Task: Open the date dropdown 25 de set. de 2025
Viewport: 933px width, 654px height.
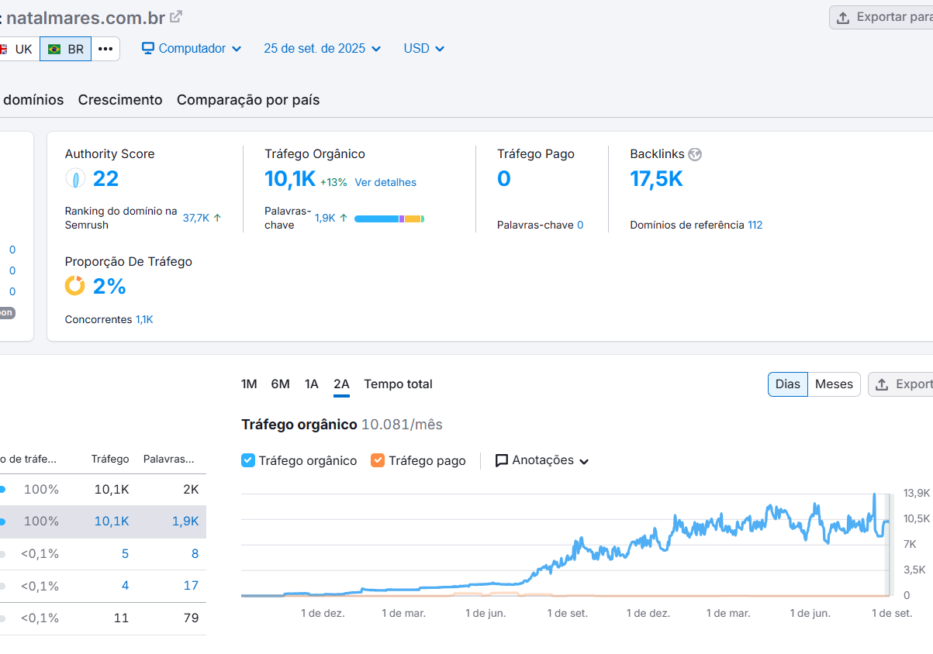Action: (322, 48)
